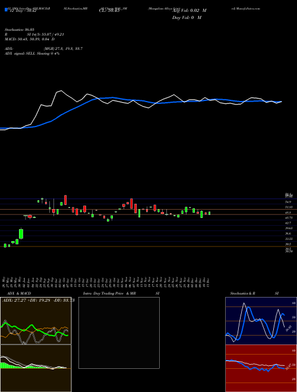297x392 pixels.
Task: Click the white price line peak on main chart
Action: tap(61, 91)
